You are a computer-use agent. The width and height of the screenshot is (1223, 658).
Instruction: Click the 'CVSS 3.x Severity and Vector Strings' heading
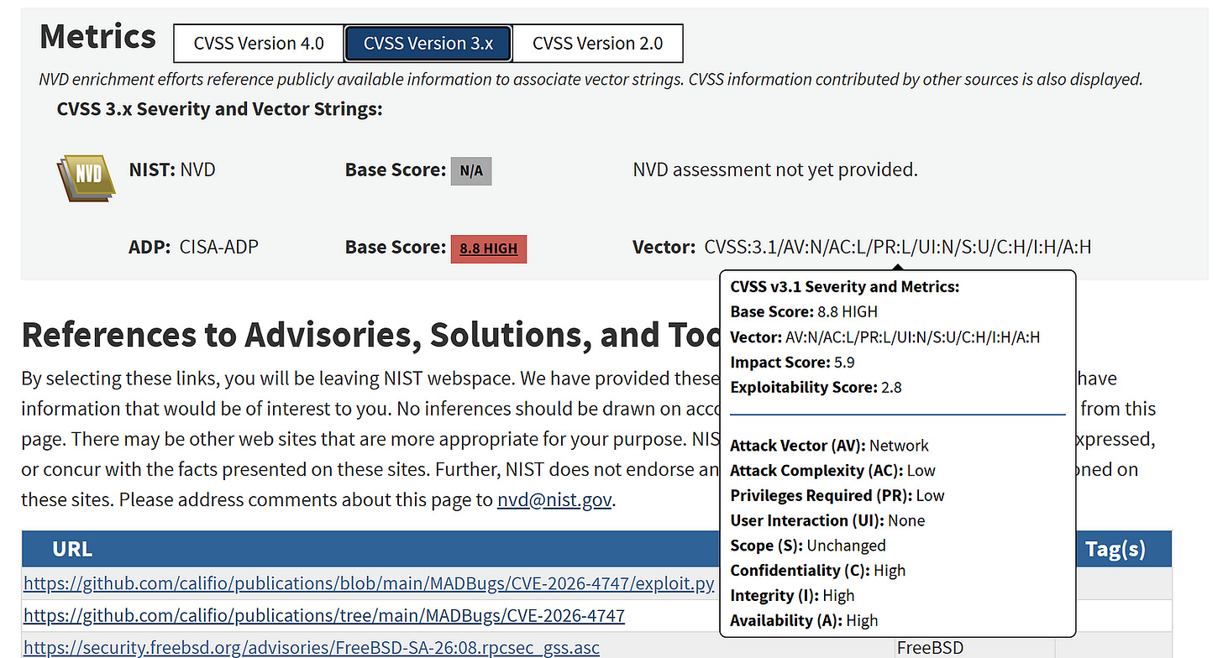219,109
